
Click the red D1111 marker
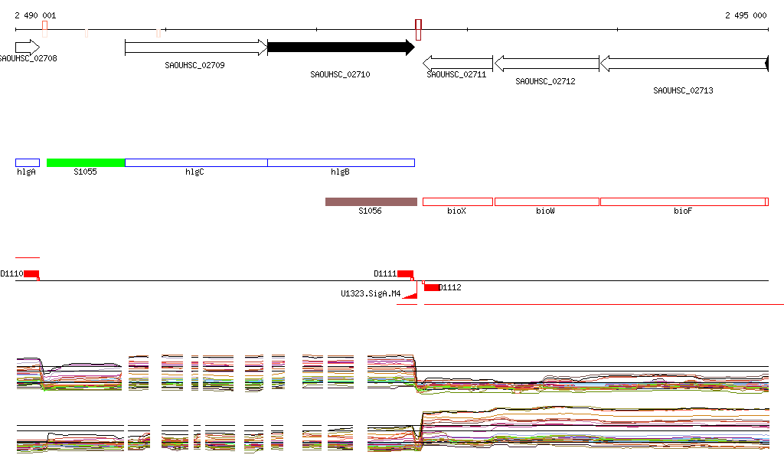click(x=405, y=273)
